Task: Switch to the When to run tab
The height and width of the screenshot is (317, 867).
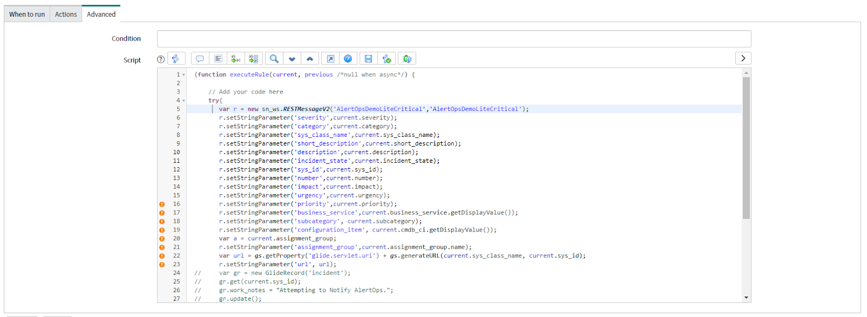Action: pyautogui.click(x=27, y=14)
